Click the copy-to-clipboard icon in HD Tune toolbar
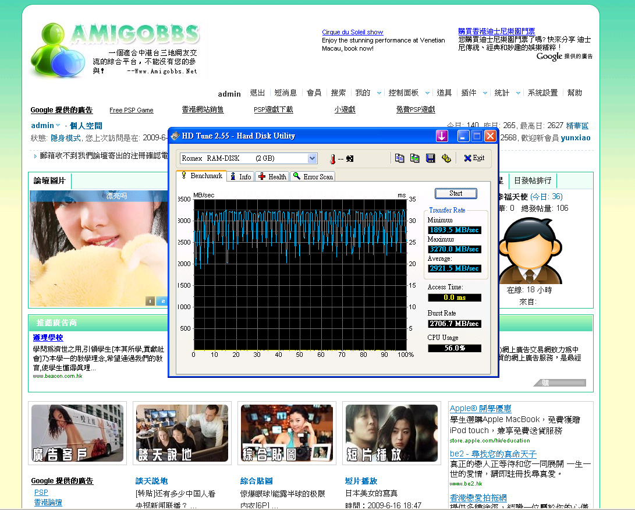The image size is (635, 510). 399,158
